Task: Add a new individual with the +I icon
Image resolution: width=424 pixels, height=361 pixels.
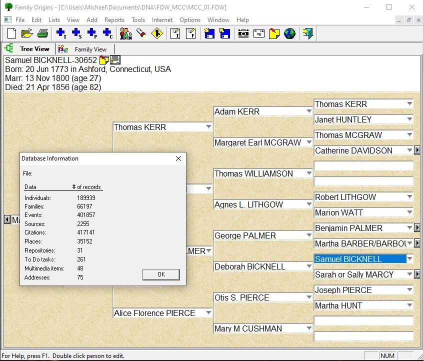Action: pyautogui.click(x=60, y=33)
